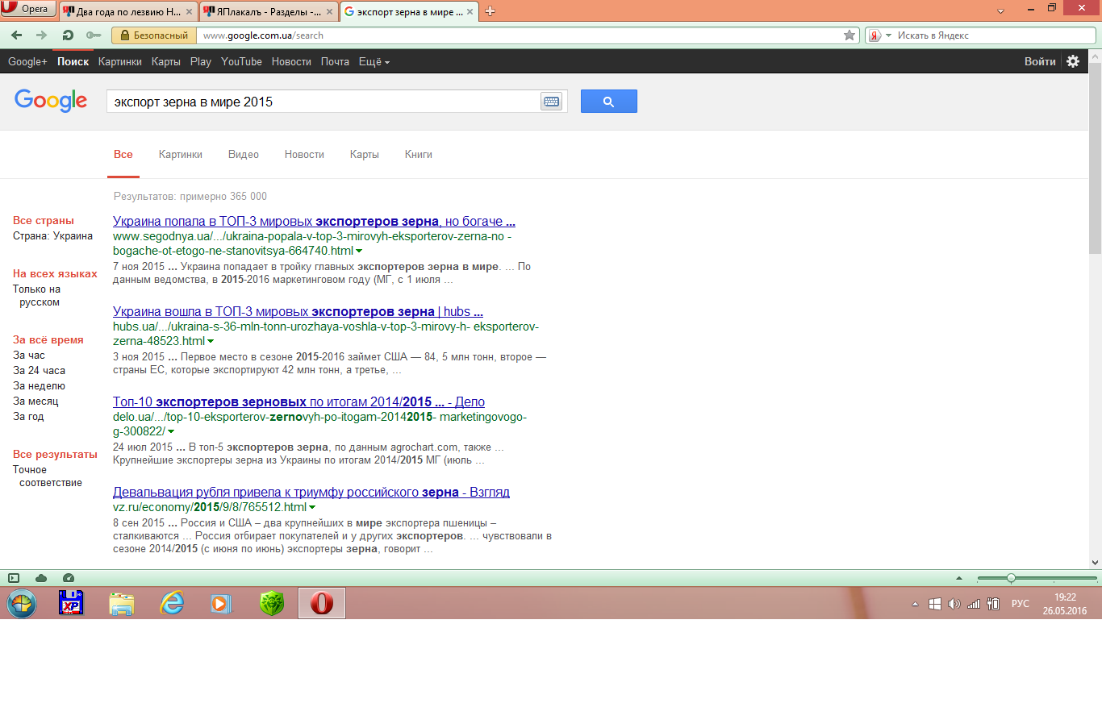
Task: Open the on-screen keyboard icon in search box
Action: [551, 102]
